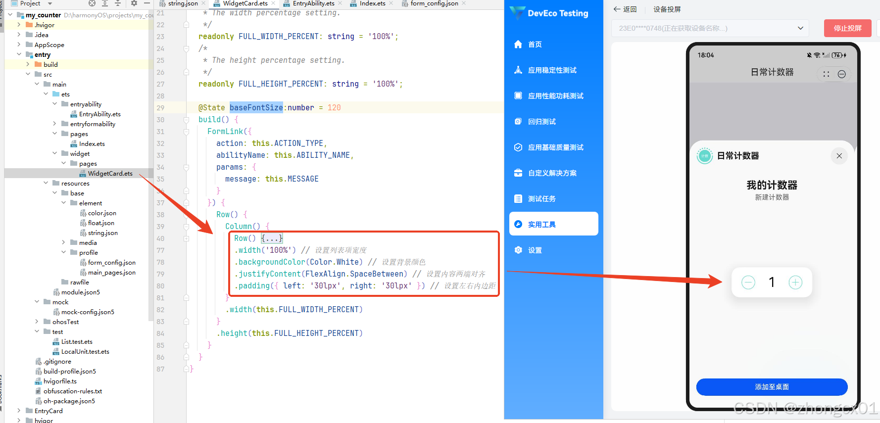Image resolution: width=880 pixels, height=423 pixels.
Task: Open List.test.ets in the test folder
Action: 77,342
